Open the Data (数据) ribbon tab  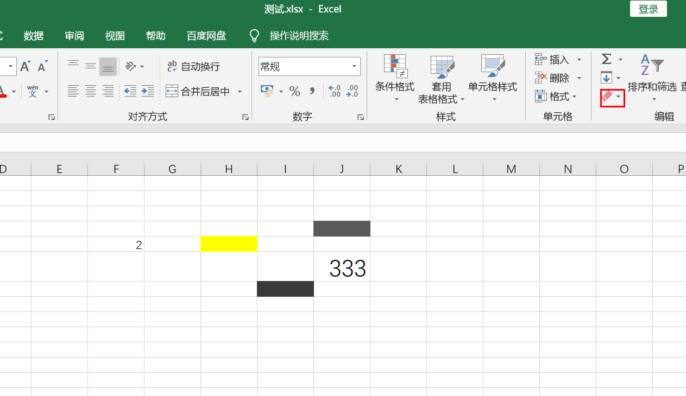pyautogui.click(x=34, y=36)
